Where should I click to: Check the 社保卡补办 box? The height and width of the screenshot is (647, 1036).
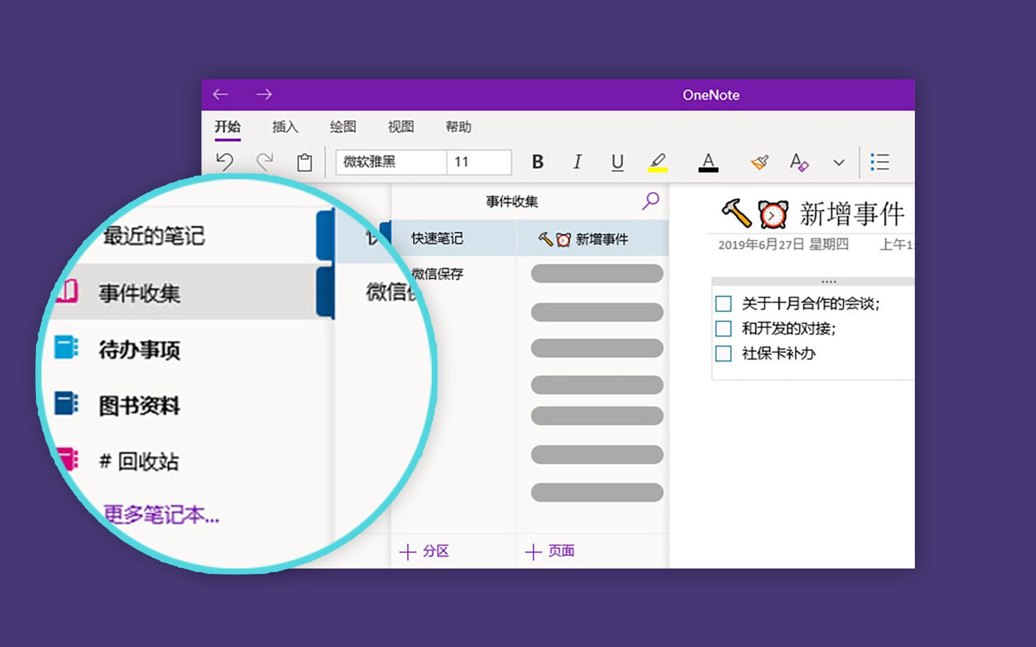tap(724, 353)
